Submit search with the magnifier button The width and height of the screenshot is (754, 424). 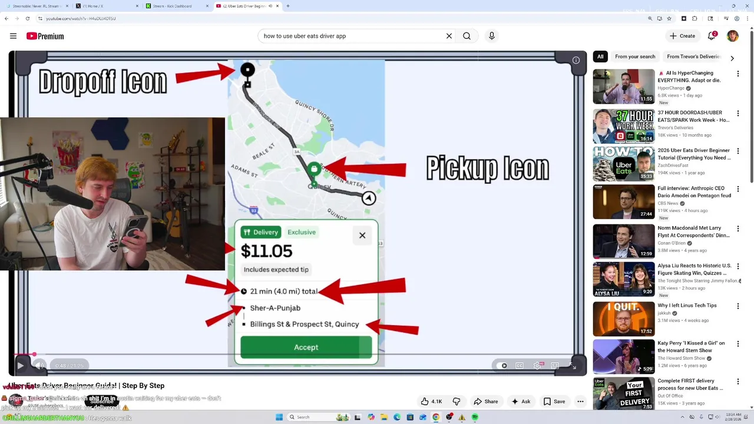click(x=467, y=36)
